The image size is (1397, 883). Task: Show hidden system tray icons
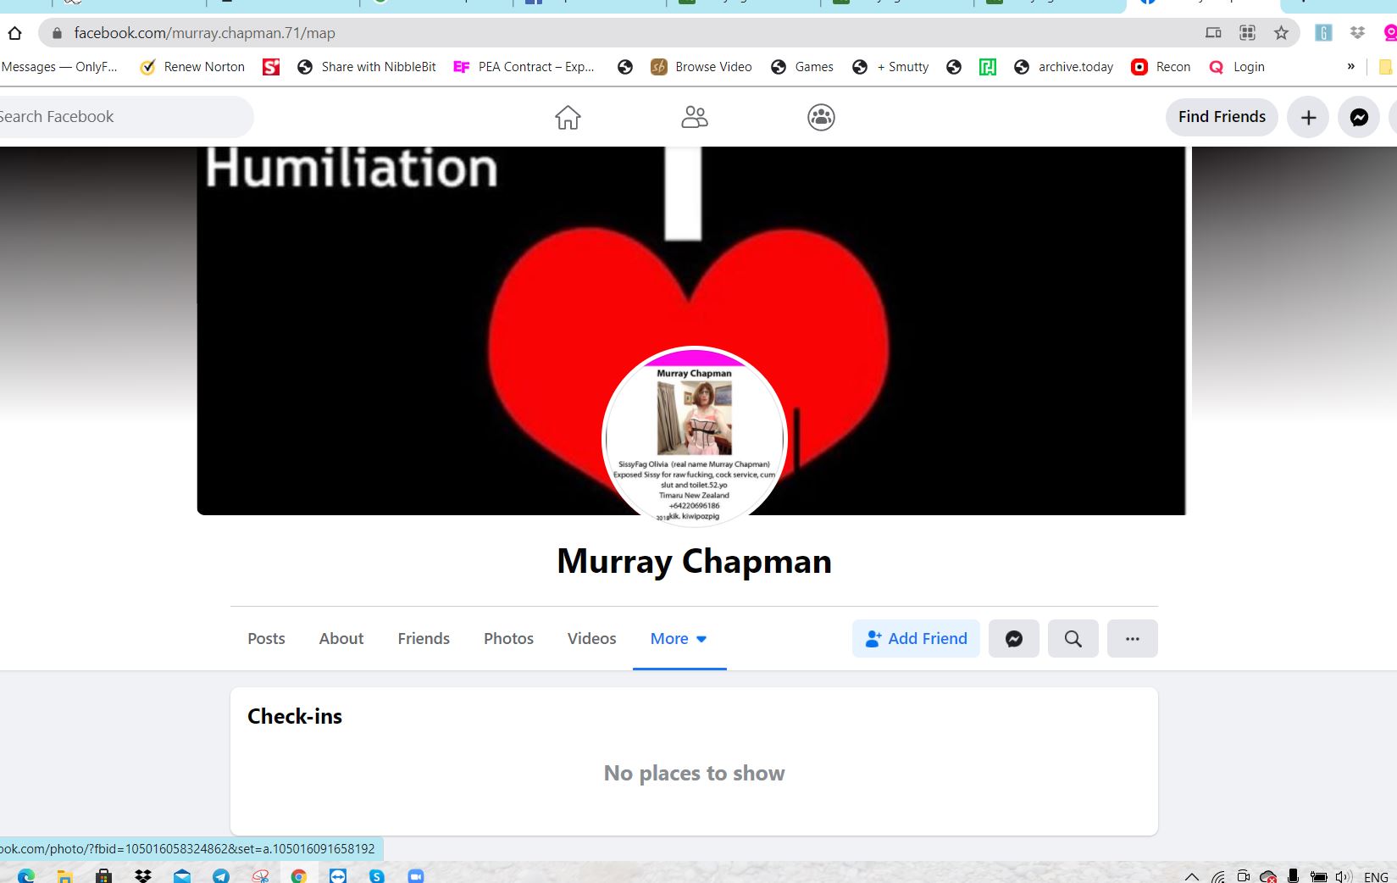click(x=1191, y=876)
